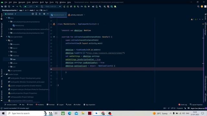
Task: Expand the layout folder
Action: pos(9,48)
